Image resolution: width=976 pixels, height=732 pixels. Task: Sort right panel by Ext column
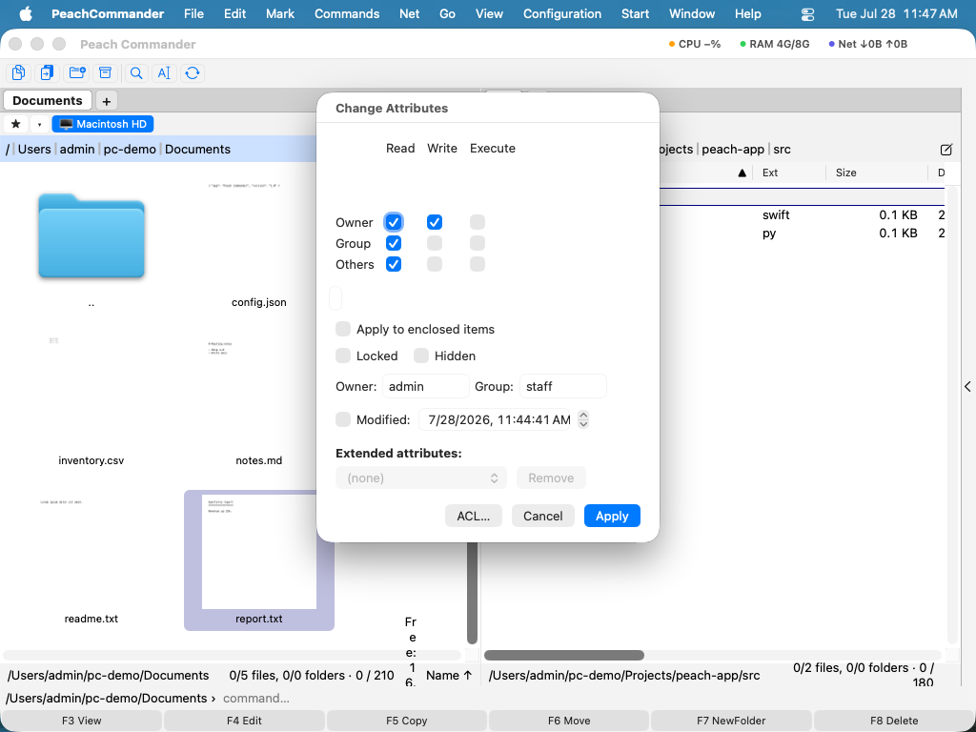(x=788, y=173)
